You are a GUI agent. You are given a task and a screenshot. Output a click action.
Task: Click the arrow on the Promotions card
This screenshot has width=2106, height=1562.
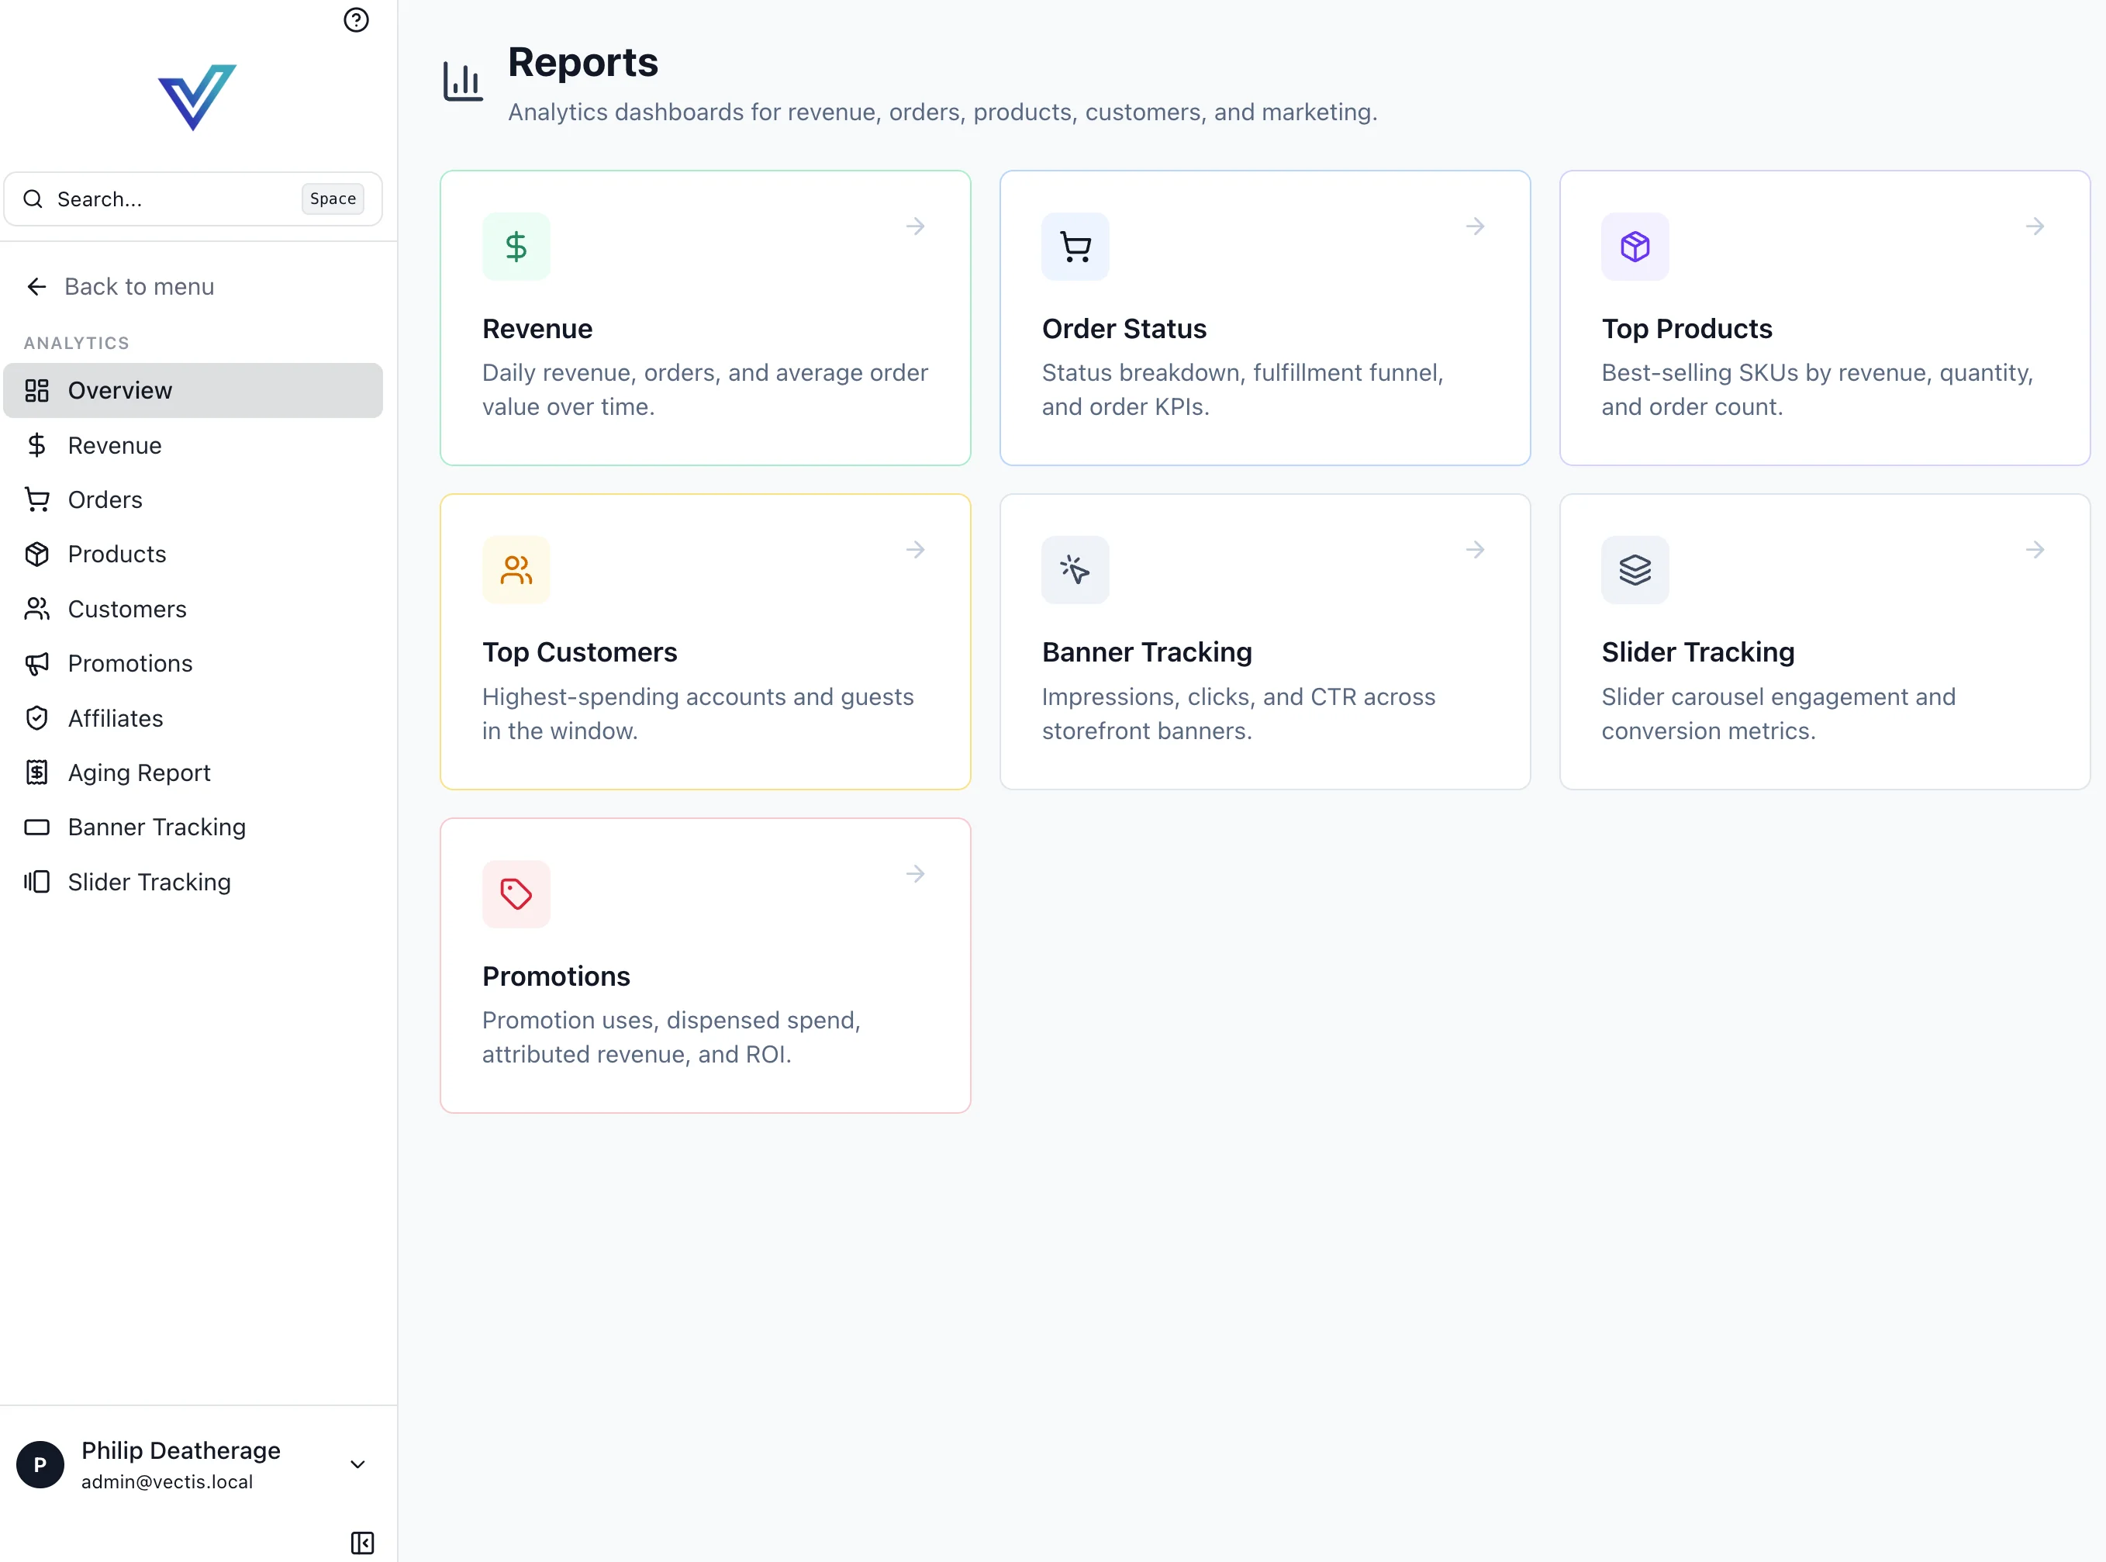[x=915, y=873]
